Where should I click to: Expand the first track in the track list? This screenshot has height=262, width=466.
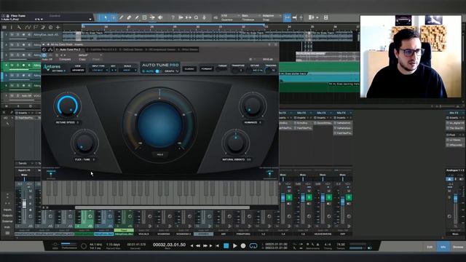(x=6, y=35)
